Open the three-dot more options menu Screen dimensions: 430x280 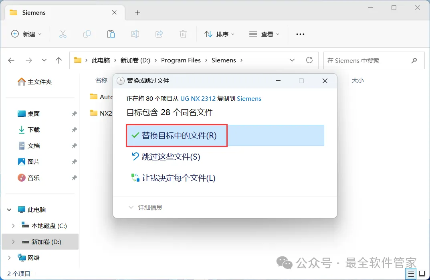[300, 34]
